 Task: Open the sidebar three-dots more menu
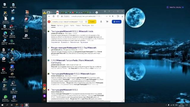[45, 100]
